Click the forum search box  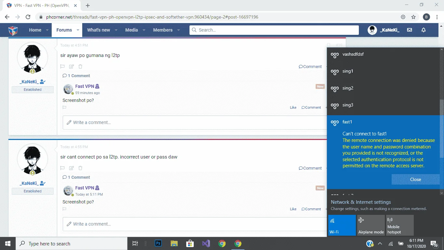[274, 30]
